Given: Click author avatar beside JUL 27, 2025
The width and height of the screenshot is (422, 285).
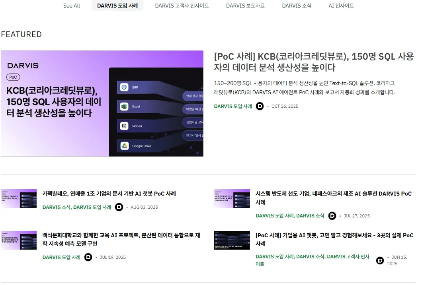Looking at the screenshot, I should click(332, 216).
